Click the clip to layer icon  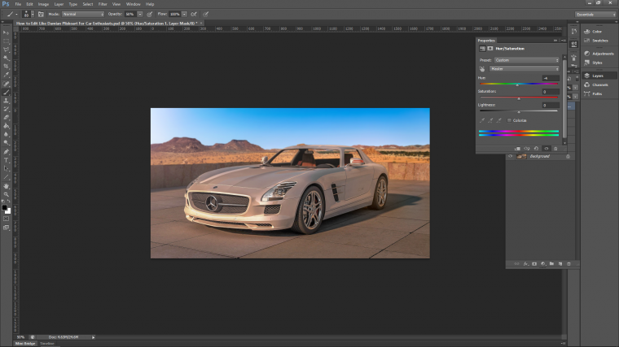pyautogui.click(x=517, y=149)
